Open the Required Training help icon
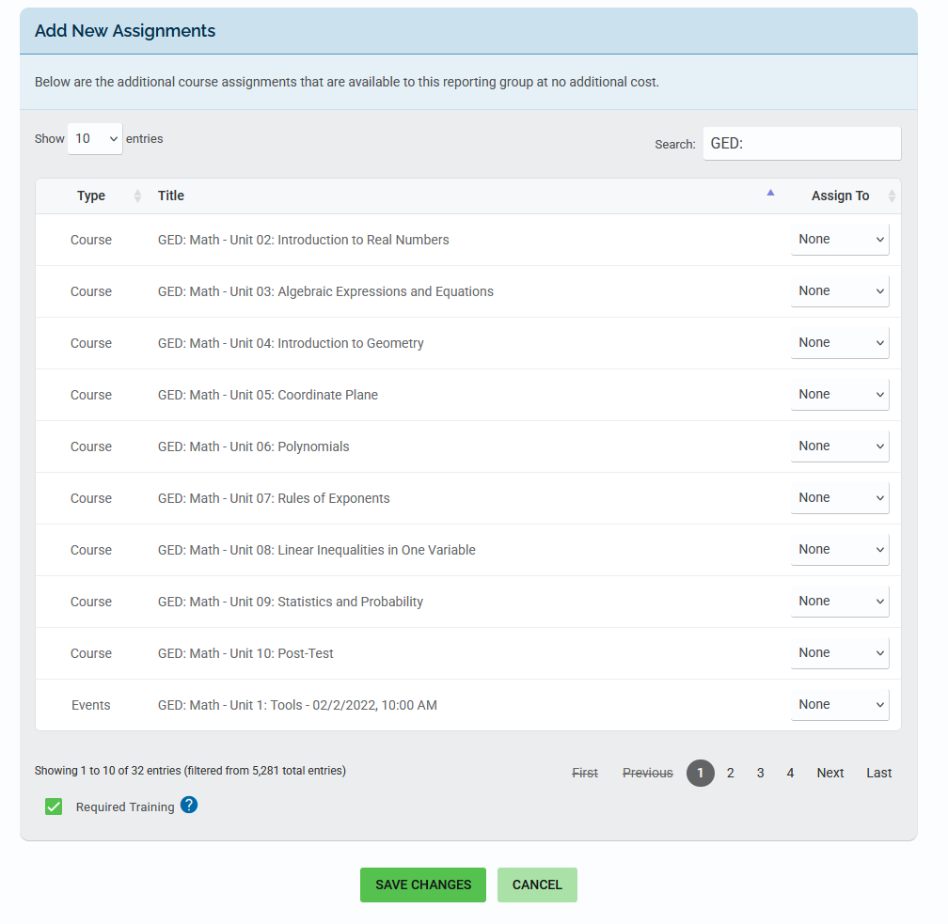This screenshot has height=924, width=948. [189, 806]
